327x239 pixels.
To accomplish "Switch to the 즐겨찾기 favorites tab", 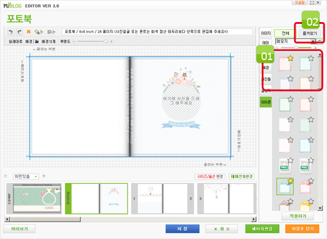I will tap(310, 33).
